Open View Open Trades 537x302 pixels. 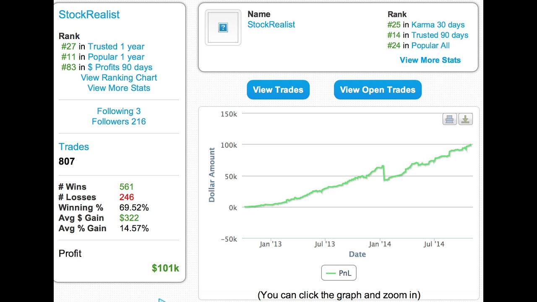click(378, 90)
